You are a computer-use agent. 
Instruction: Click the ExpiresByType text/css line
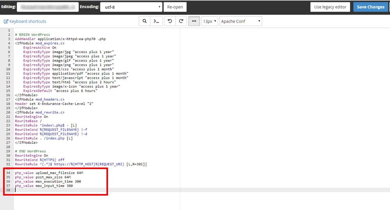coord(69,69)
